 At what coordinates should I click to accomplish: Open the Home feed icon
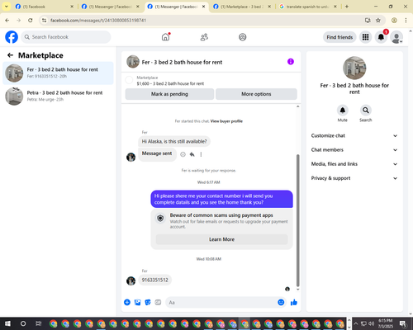click(165, 37)
